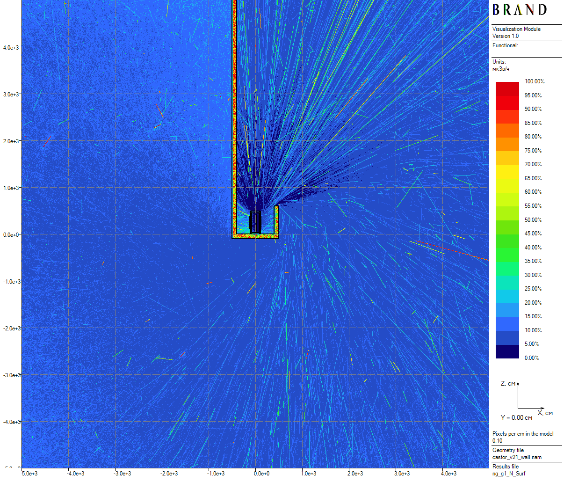Screen dimensions: 564x482
Task: Click the BRAND logo
Action: coord(519,10)
